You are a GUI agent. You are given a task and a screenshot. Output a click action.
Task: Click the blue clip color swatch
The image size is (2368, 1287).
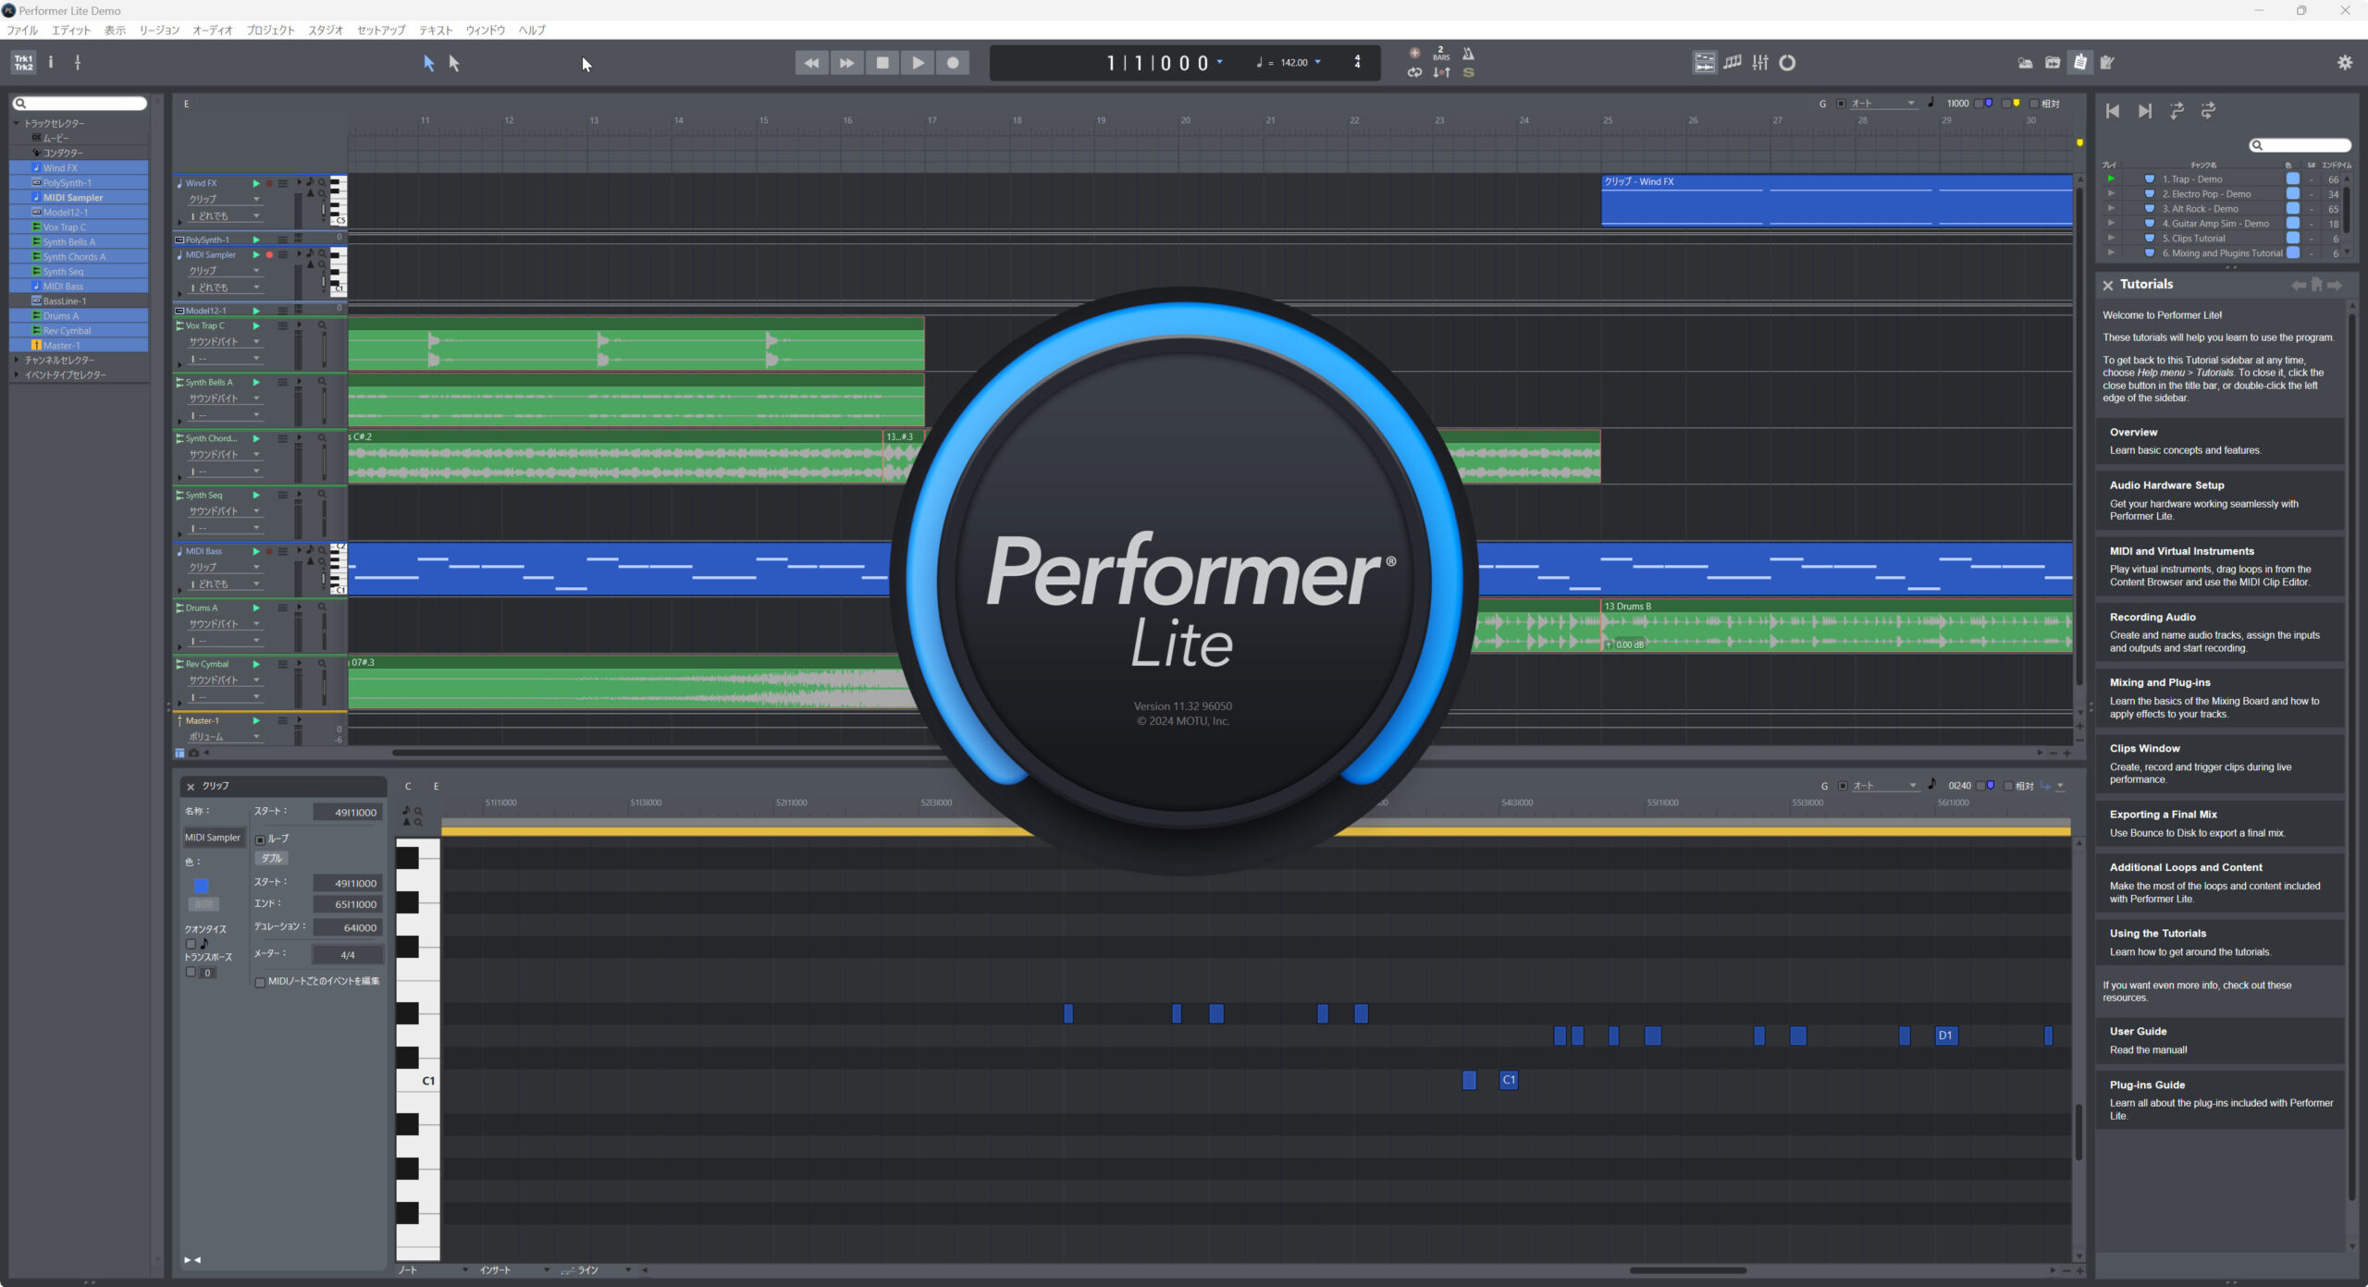(x=202, y=886)
